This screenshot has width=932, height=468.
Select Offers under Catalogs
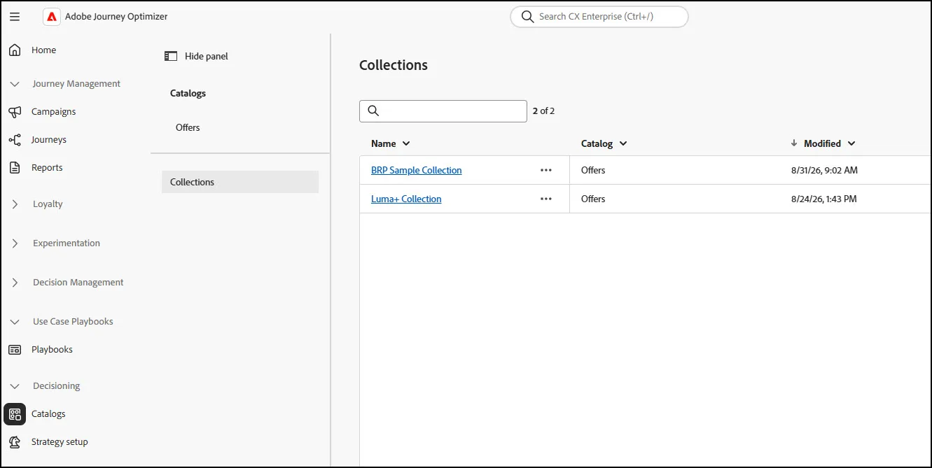188,127
